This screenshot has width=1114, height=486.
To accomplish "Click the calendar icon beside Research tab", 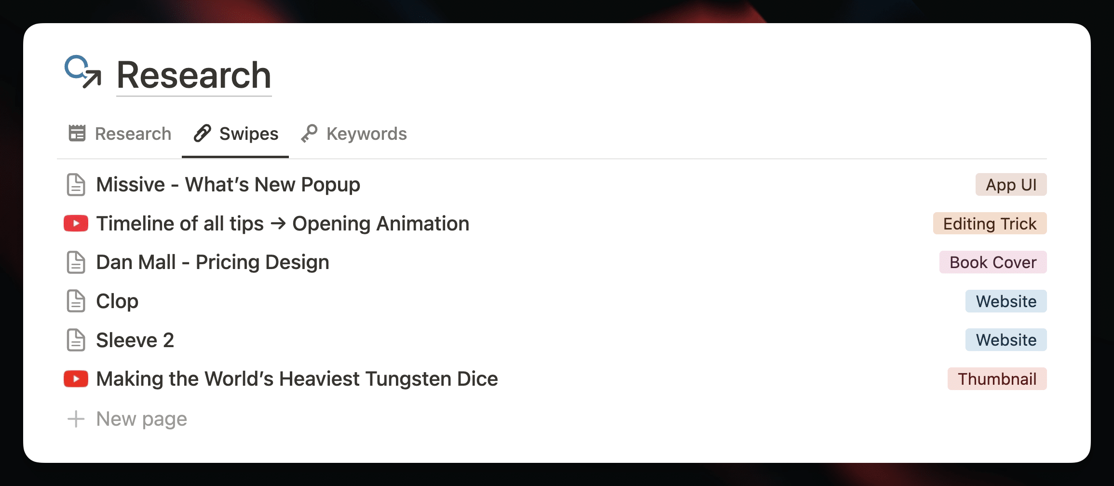I will [77, 133].
